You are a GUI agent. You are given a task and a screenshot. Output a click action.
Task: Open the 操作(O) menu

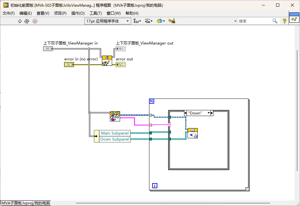pos(78,13)
